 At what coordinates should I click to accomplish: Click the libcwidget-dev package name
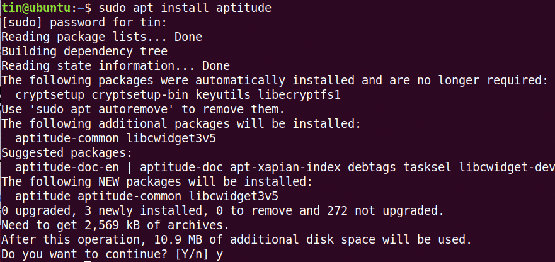click(x=510, y=167)
